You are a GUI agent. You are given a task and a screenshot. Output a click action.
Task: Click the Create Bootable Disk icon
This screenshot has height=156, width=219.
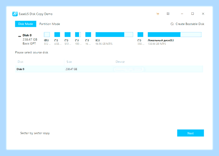172,24
